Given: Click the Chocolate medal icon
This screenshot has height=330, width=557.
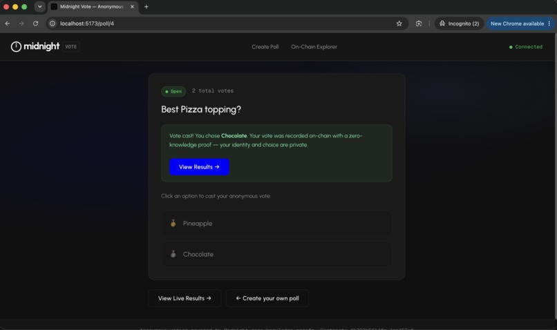Looking at the screenshot, I should (173, 254).
